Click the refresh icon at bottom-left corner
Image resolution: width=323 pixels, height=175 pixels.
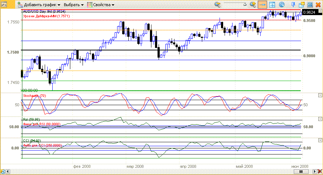pyautogui.click(x=3, y=171)
